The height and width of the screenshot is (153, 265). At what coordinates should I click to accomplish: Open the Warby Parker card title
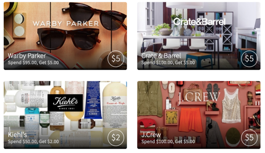click(x=27, y=56)
